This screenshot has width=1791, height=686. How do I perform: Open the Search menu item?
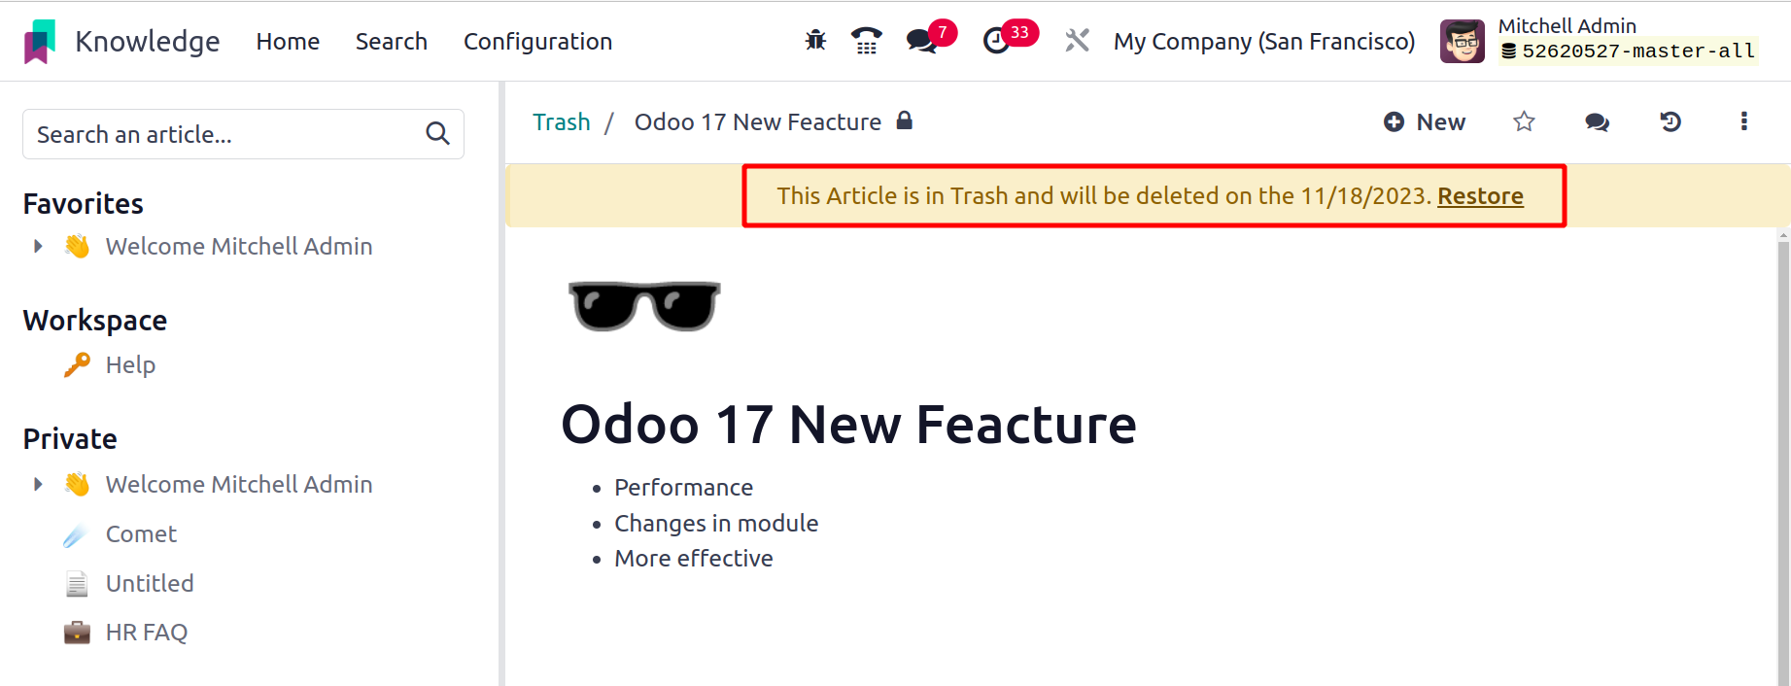coord(391,42)
